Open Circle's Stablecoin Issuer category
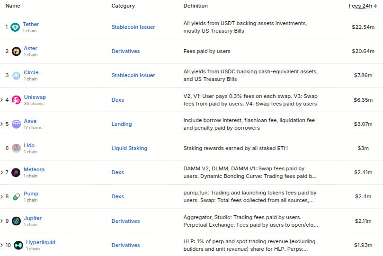The height and width of the screenshot is (256, 383). (x=133, y=75)
